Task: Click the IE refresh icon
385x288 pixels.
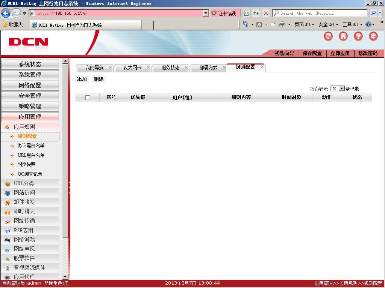Action: [256, 13]
